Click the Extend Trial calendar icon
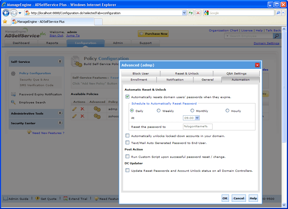Screen dimensions: 288x209 tap(65, 198)
